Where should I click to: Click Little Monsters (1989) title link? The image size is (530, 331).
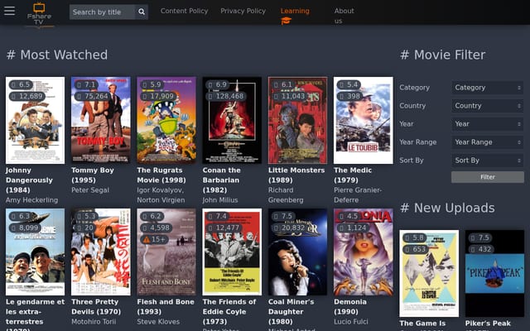coord(296,175)
